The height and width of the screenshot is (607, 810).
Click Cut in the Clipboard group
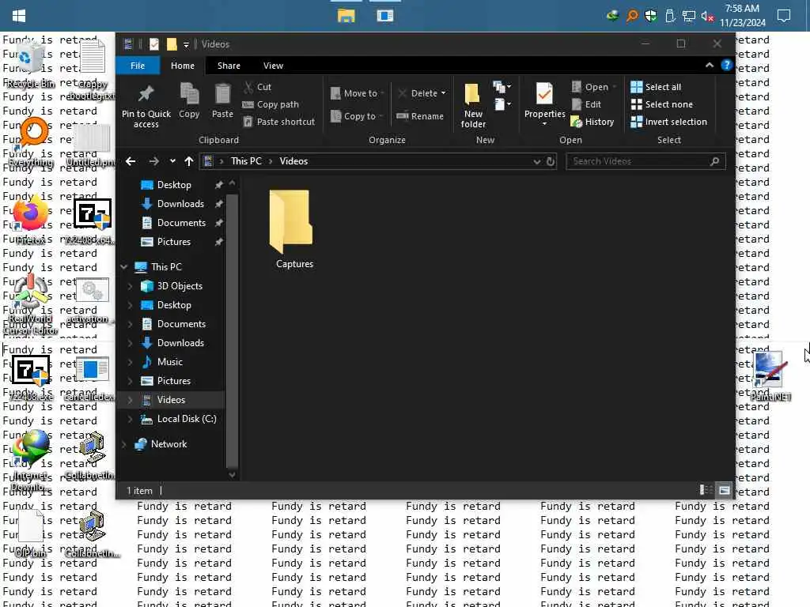coord(257,87)
